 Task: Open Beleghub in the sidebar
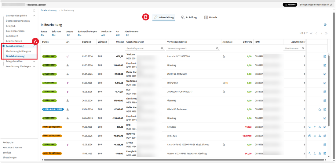pos(11,26)
